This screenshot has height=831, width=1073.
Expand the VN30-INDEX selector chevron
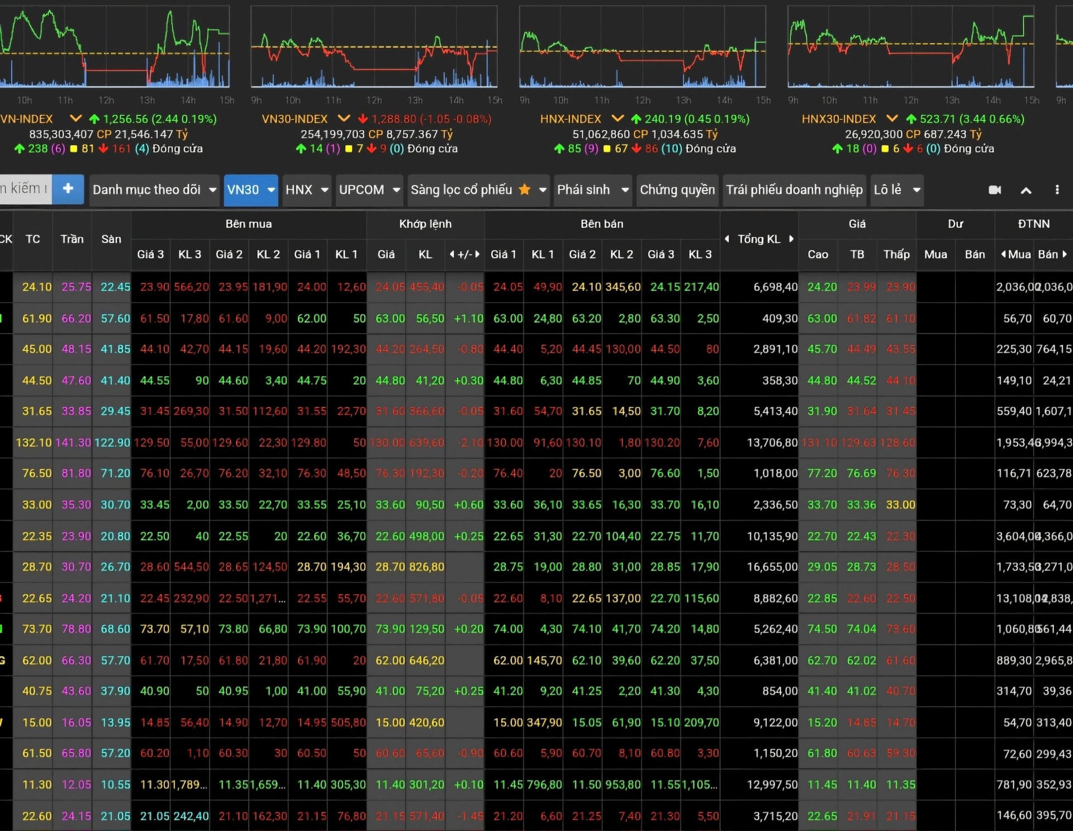coord(344,118)
